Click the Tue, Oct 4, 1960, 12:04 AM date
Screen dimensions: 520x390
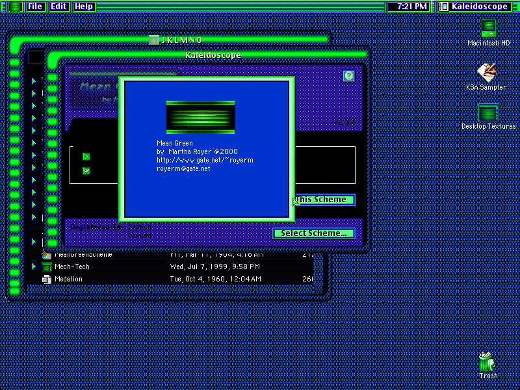point(216,279)
